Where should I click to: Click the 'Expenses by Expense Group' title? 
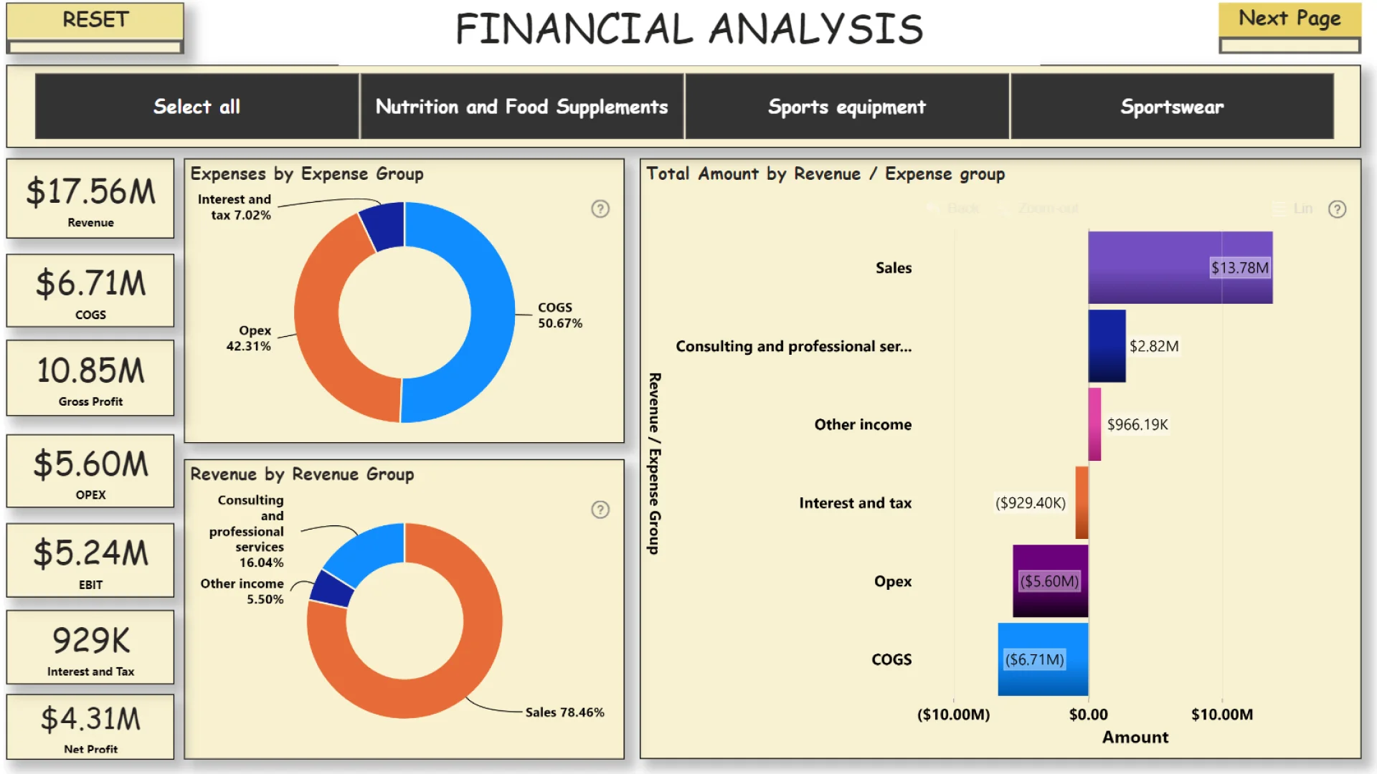click(x=307, y=173)
